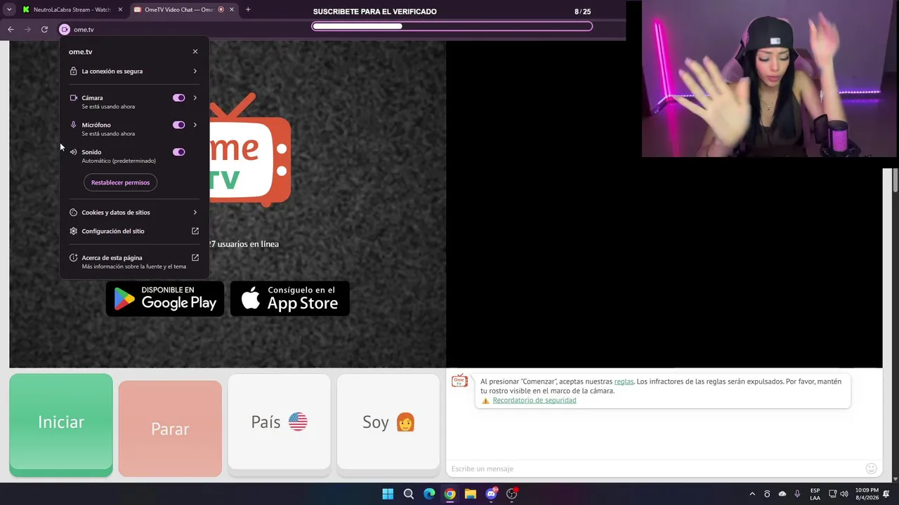Open the Soy gender selector
Image resolution: width=899 pixels, height=505 pixels.
click(x=388, y=422)
